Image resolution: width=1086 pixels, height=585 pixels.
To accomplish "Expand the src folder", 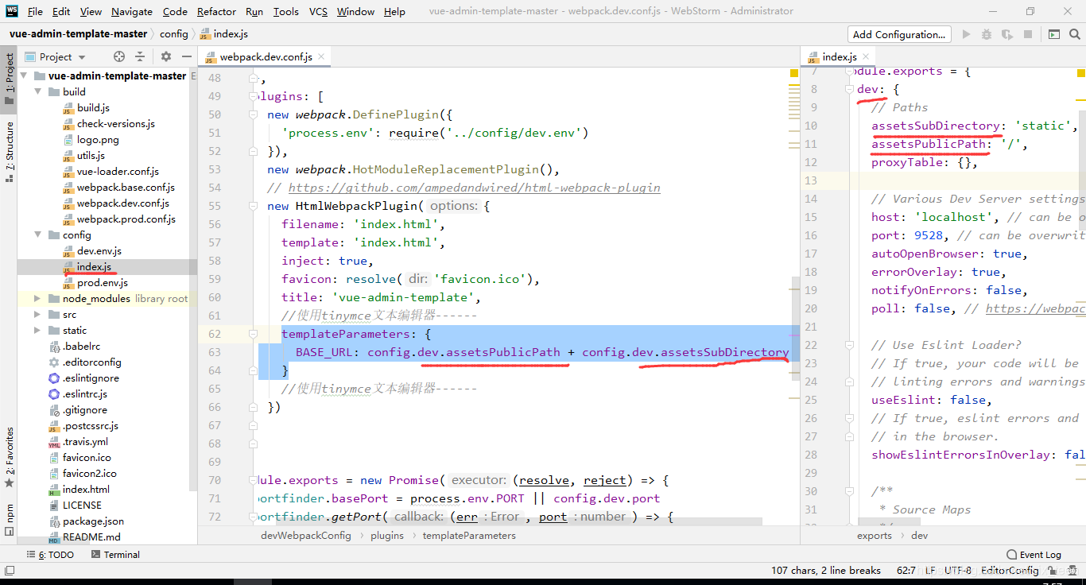I will (38, 315).
